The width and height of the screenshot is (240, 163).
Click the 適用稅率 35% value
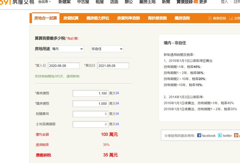point(106,145)
